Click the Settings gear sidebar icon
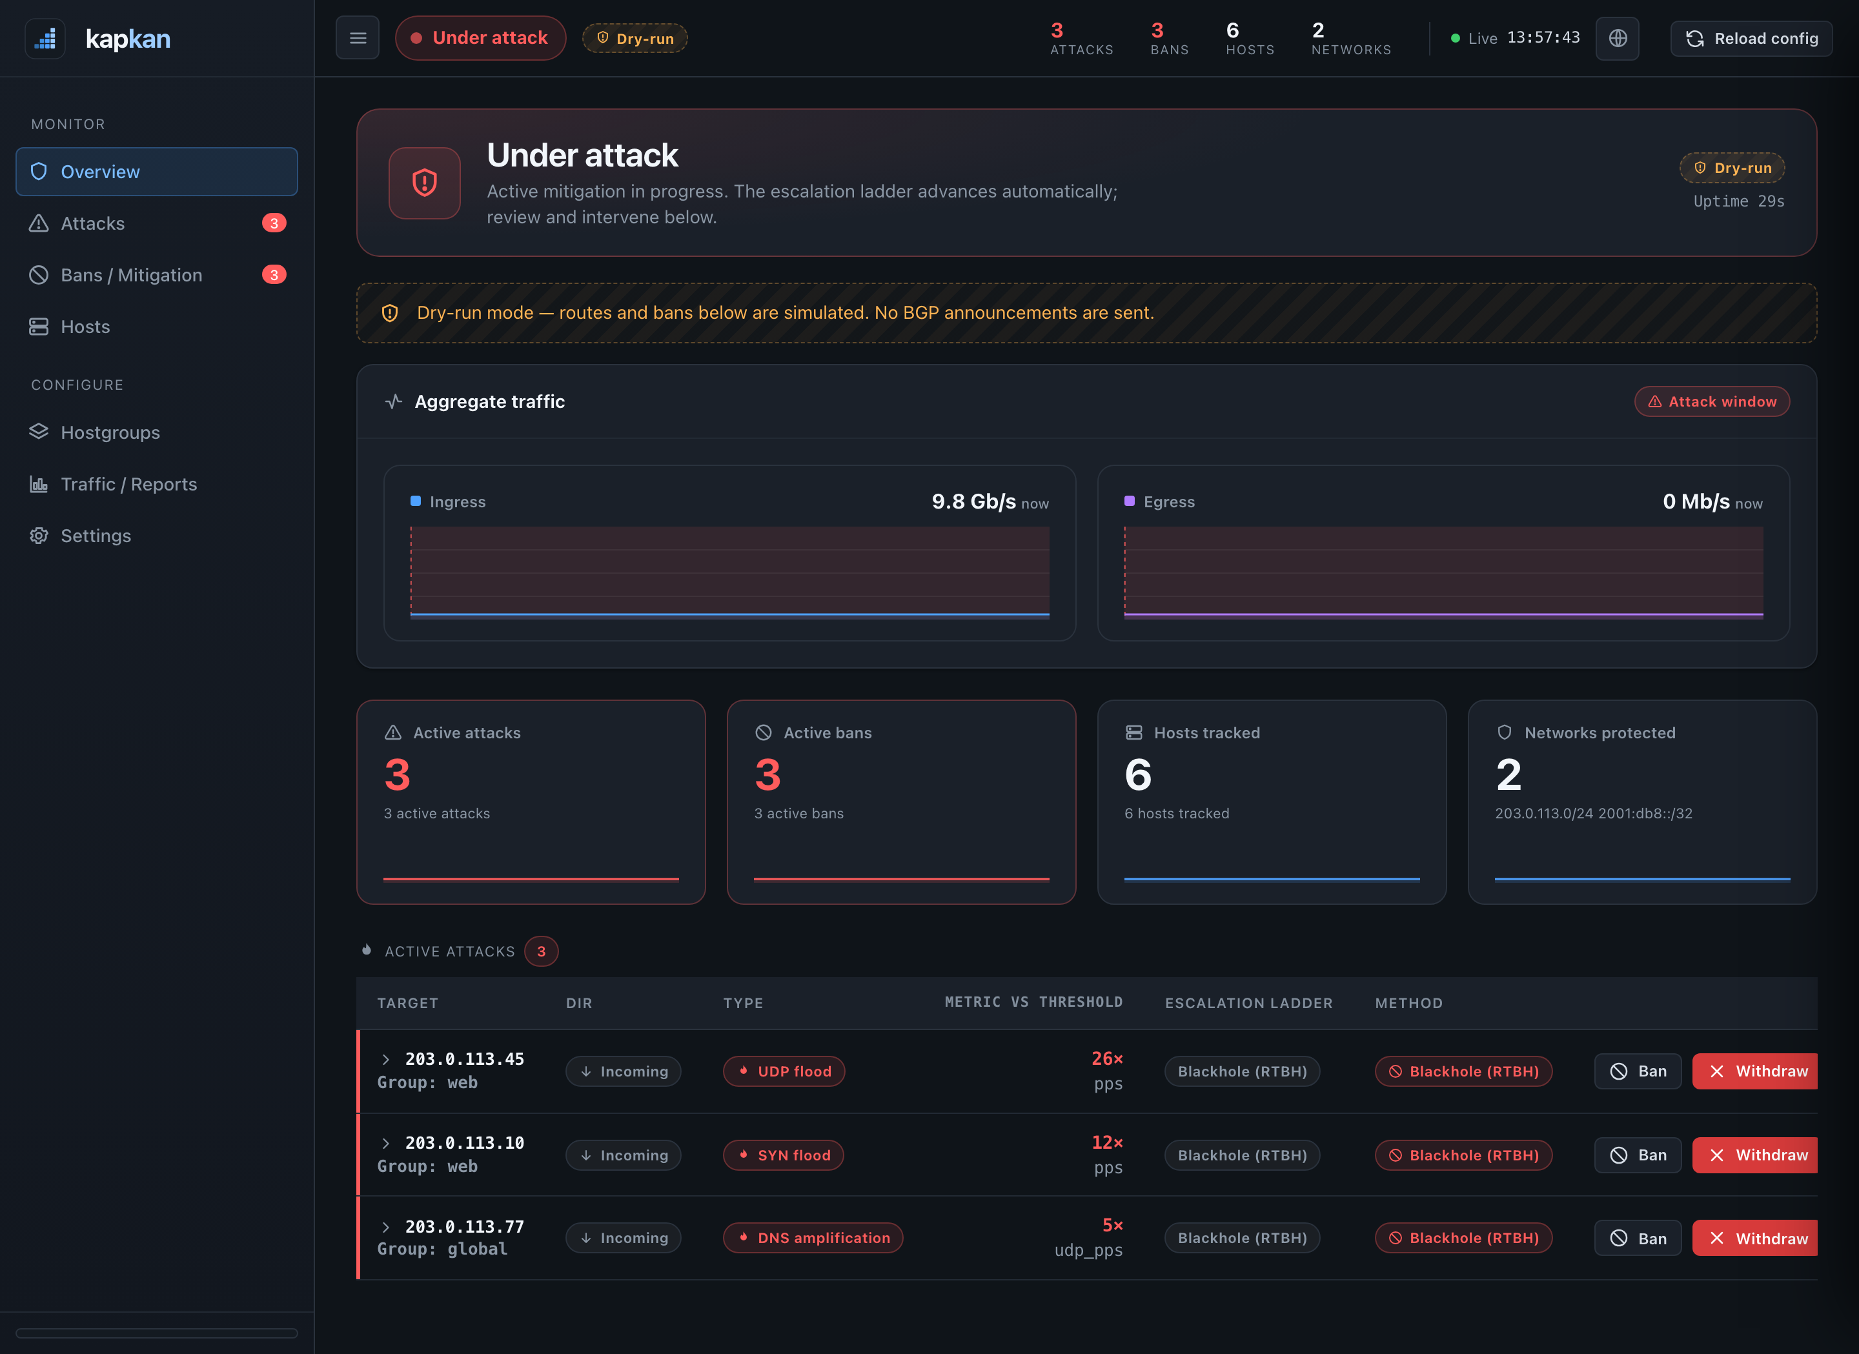1859x1354 pixels. coord(39,535)
